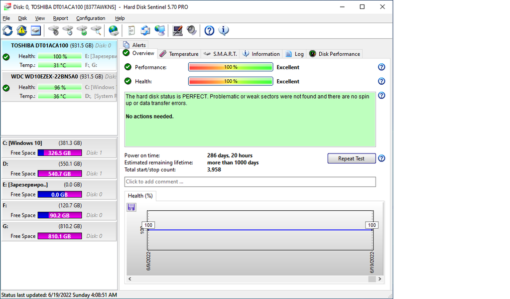The image size is (510, 299).
Task: Open the Help menu
Action: click(120, 18)
